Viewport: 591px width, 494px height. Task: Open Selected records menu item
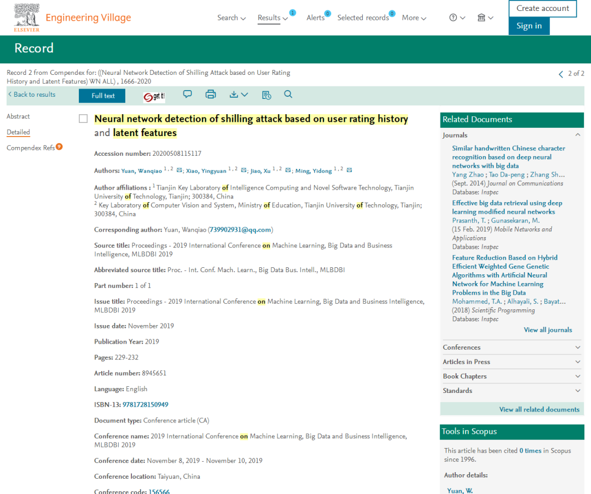point(363,17)
